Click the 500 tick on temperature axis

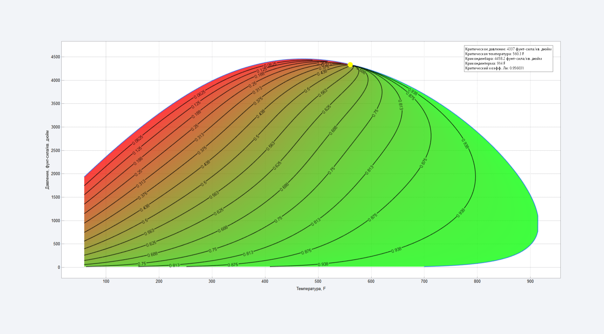coord(318,281)
